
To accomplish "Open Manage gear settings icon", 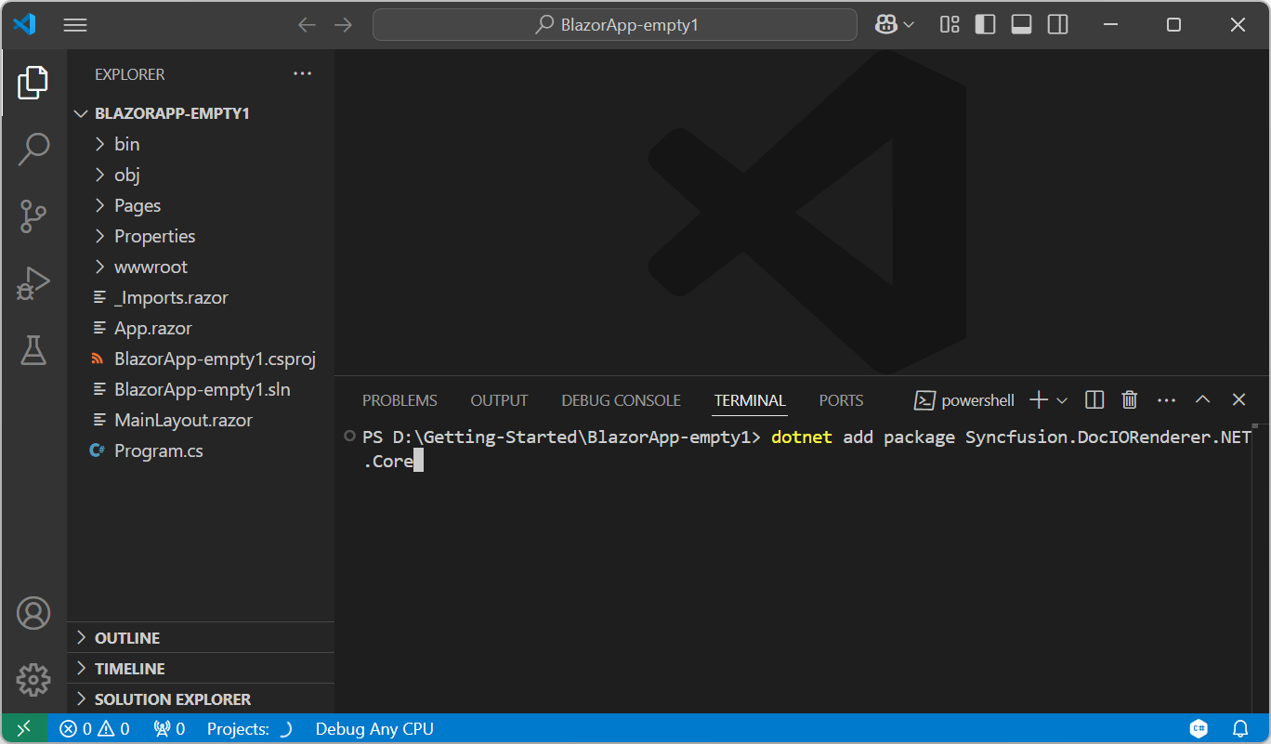I will coord(33,680).
